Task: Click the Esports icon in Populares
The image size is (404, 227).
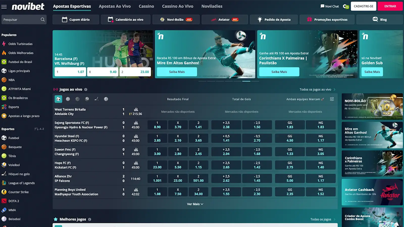Action: (4, 107)
